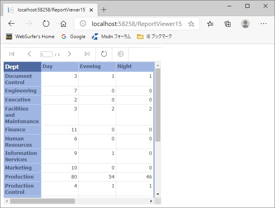This screenshot has width=275, height=208.
Task: Open a new browser tab
Action: point(104,9)
